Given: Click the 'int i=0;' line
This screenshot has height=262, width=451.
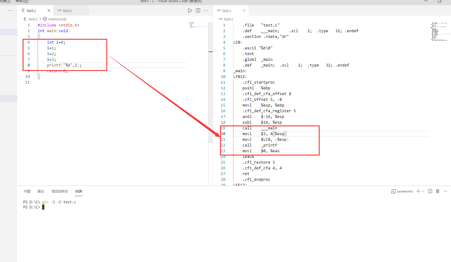Looking at the screenshot, I should coord(56,42).
